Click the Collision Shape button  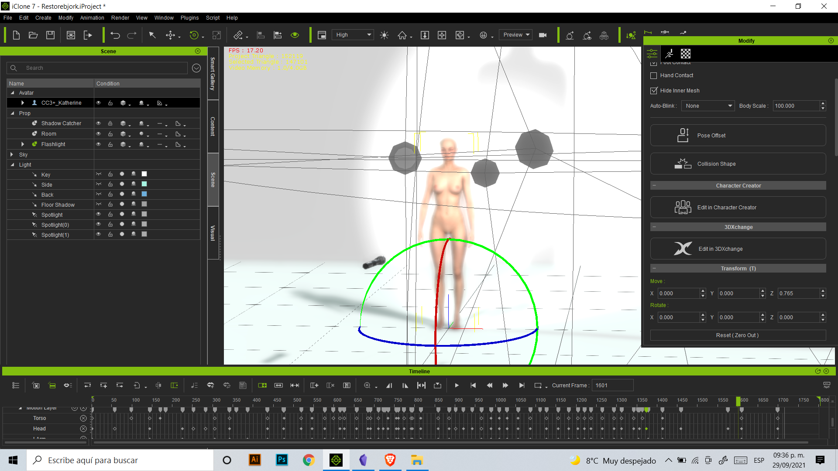coord(738,164)
